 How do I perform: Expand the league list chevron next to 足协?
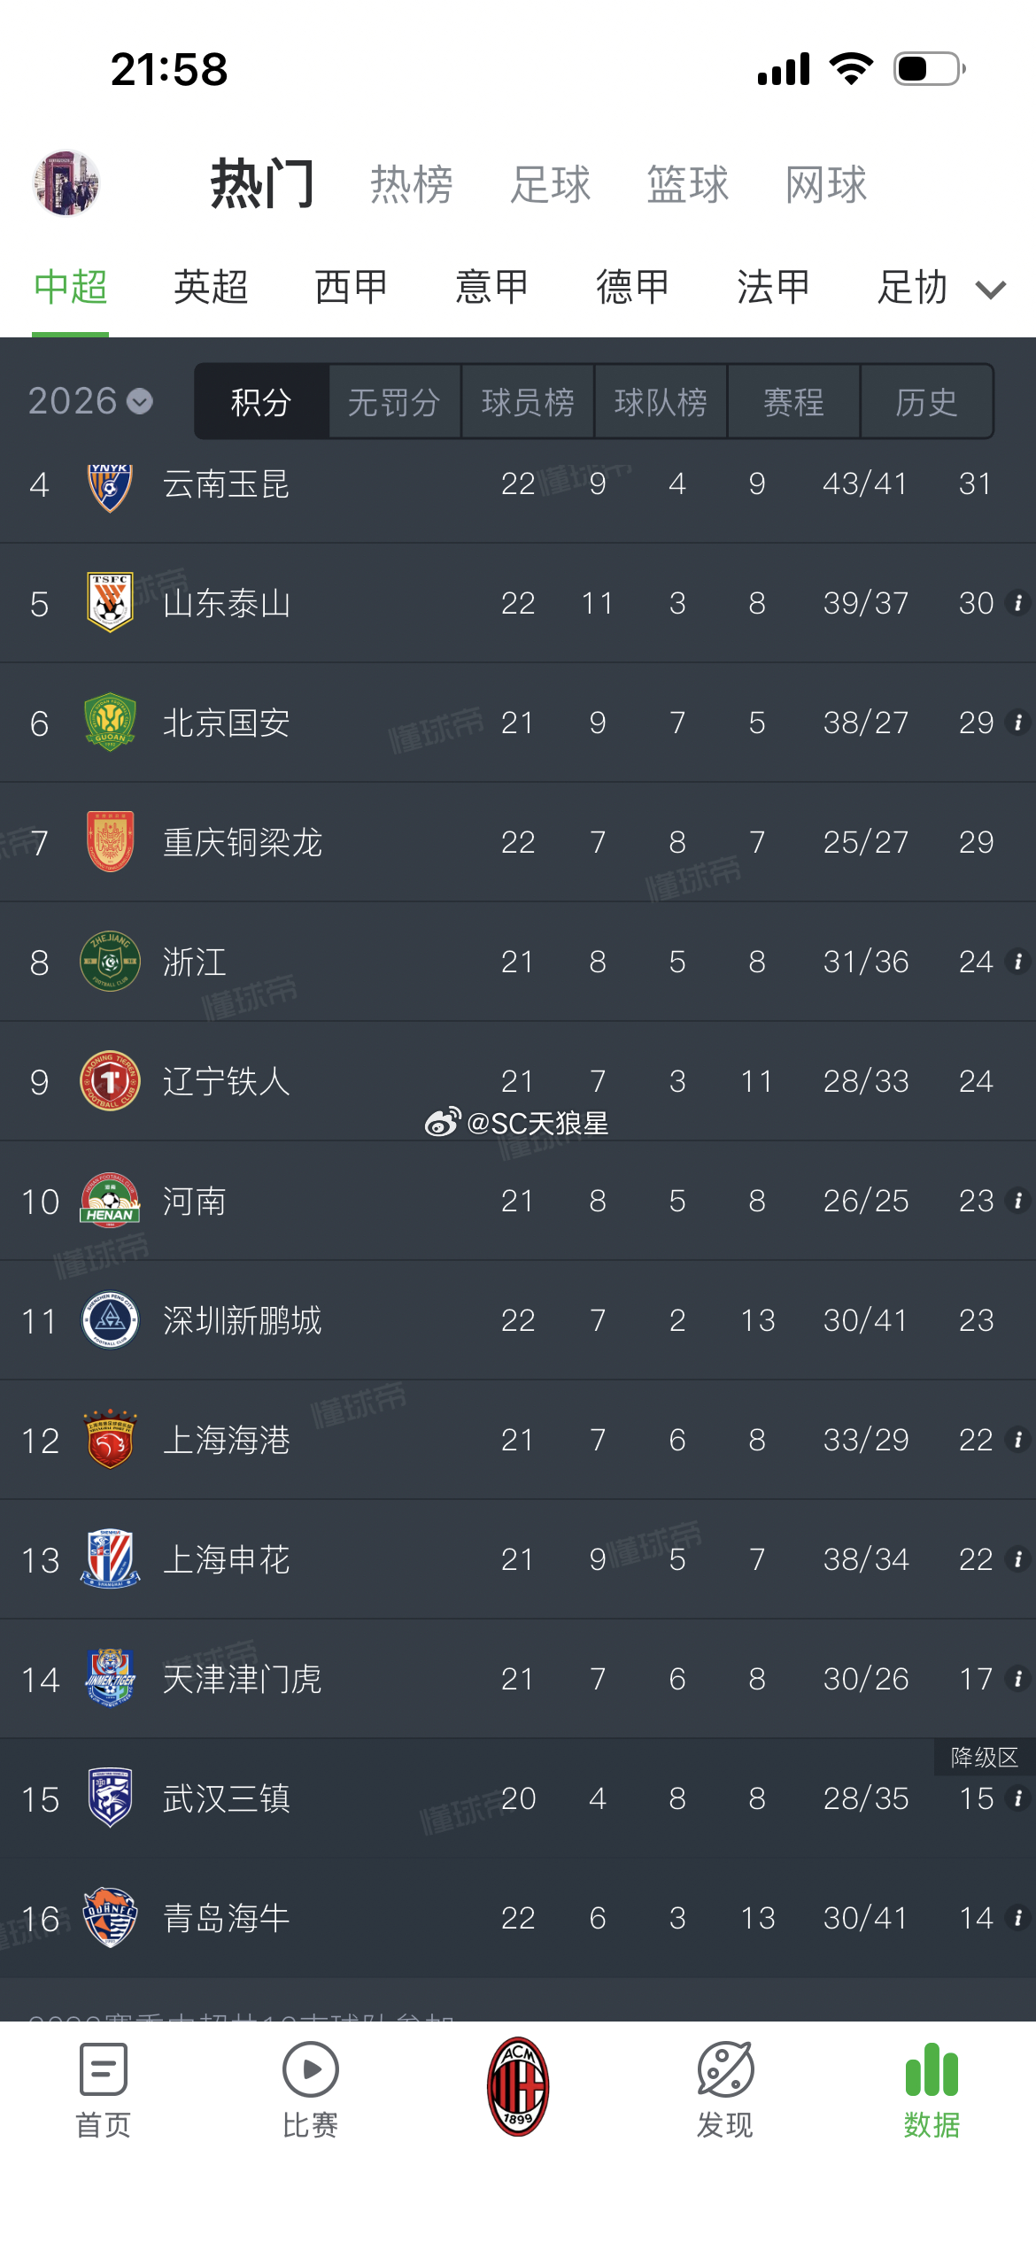tap(991, 290)
